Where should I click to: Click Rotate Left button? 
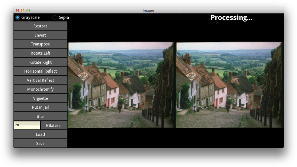pyautogui.click(x=41, y=53)
